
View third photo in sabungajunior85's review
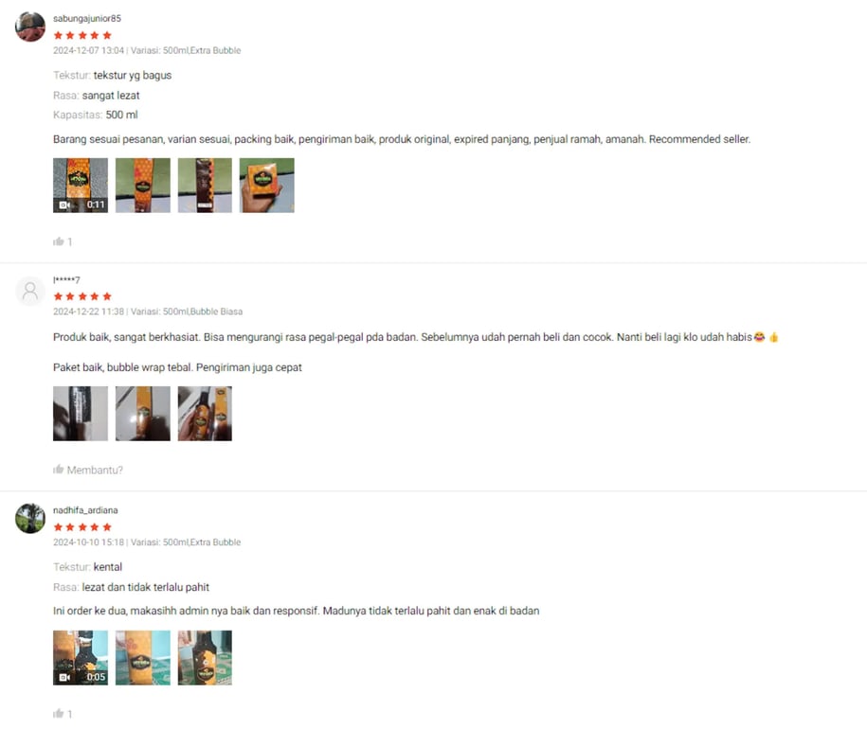pos(205,185)
